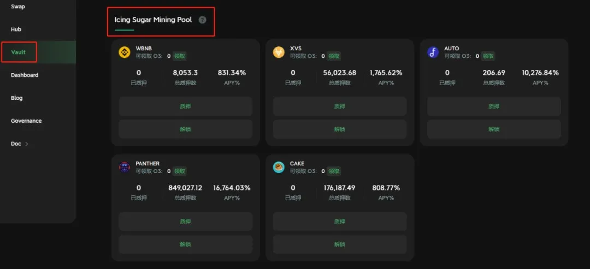Click the PANTHER token icon
The image size is (590, 269).
pyautogui.click(x=125, y=167)
